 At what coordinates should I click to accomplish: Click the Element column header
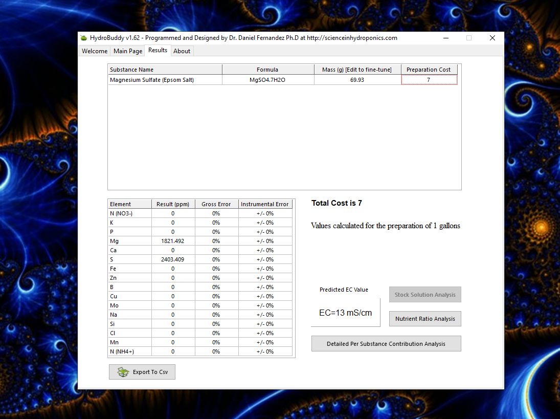[129, 204]
